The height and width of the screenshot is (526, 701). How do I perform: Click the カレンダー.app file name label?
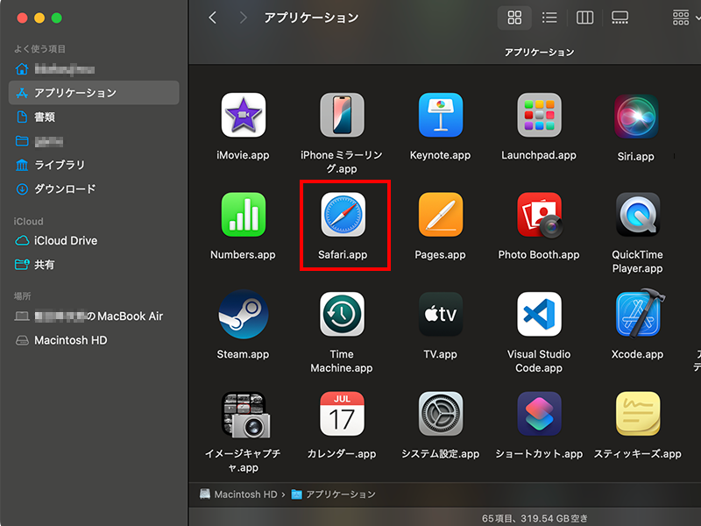(x=342, y=454)
